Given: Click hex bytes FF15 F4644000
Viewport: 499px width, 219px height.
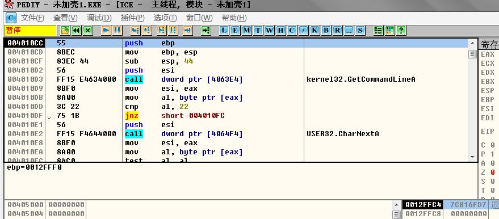Looking at the screenshot, I should [86, 134].
